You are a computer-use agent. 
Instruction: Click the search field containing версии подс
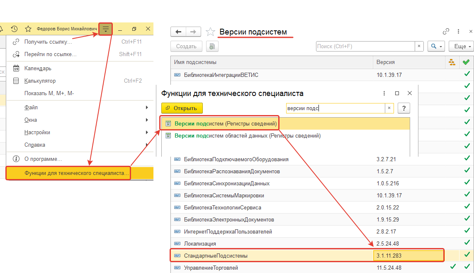(335, 108)
